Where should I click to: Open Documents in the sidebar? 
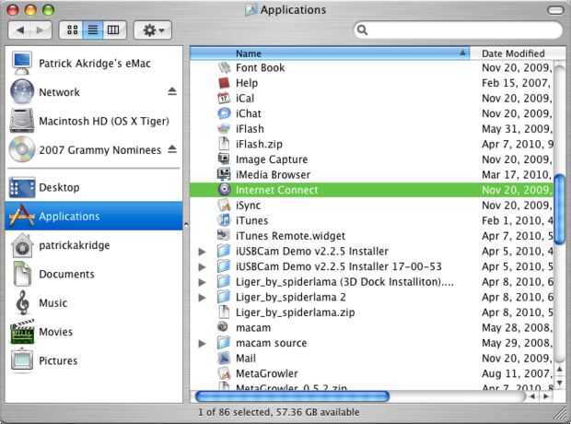tap(94, 274)
